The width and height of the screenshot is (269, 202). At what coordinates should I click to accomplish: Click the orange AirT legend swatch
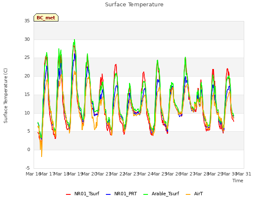pos(188,194)
